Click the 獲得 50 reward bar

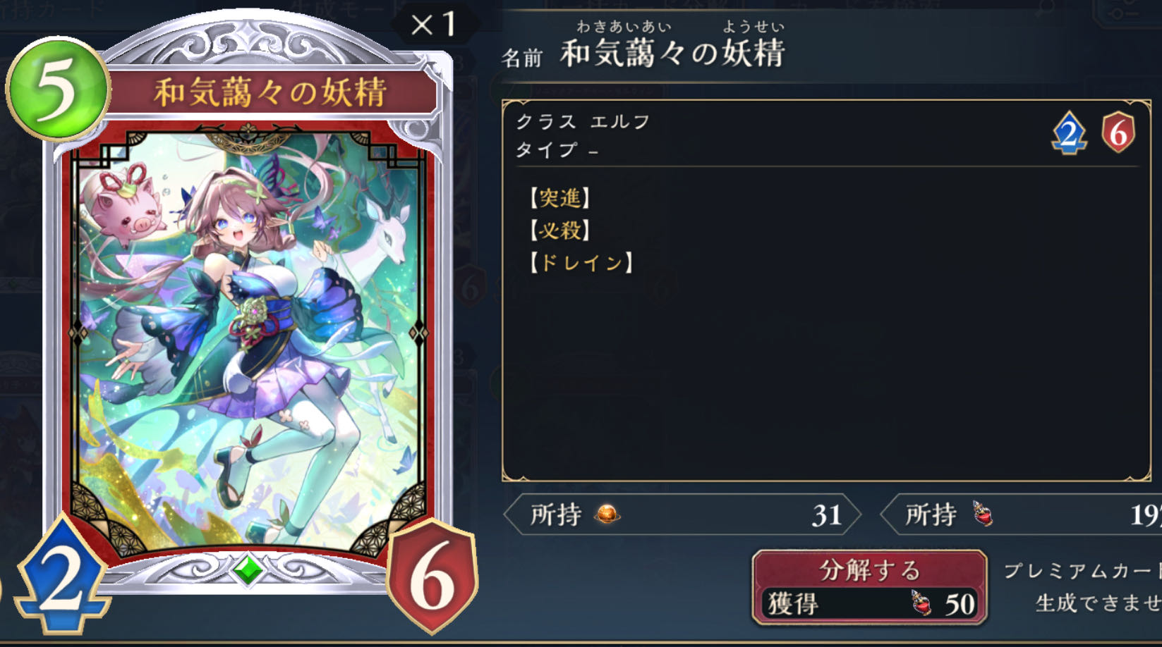click(869, 604)
